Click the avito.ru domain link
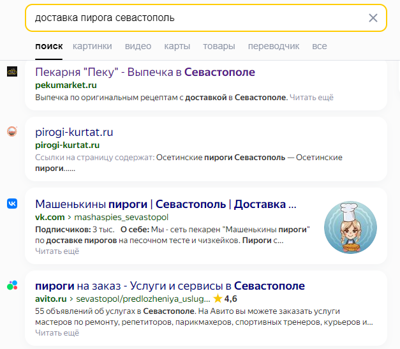Screen dimensions: 400x349 point(51,299)
